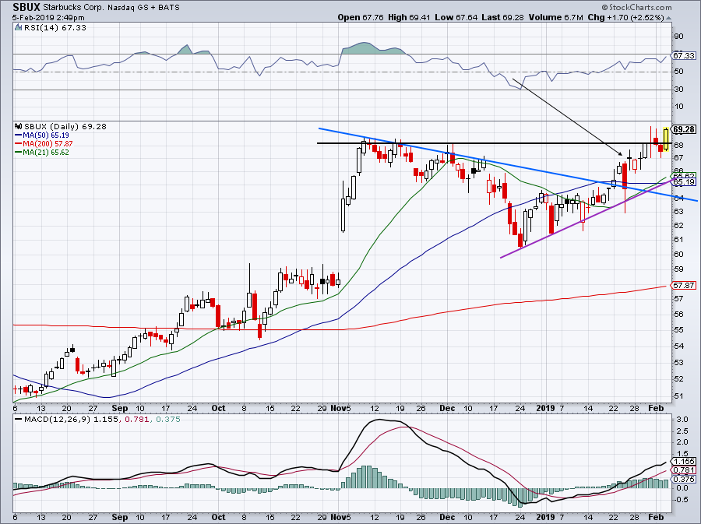Click the MA(200) 57.87 legend entry
The image size is (701, 524).
44,143
